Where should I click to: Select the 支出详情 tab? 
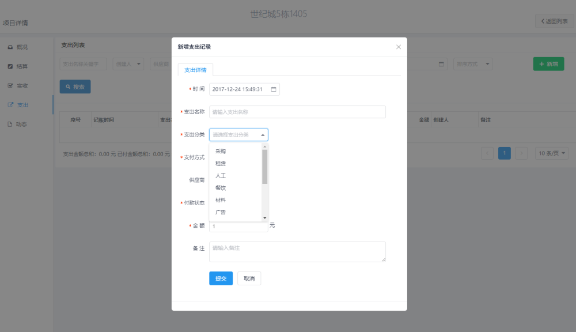point(195,70)
